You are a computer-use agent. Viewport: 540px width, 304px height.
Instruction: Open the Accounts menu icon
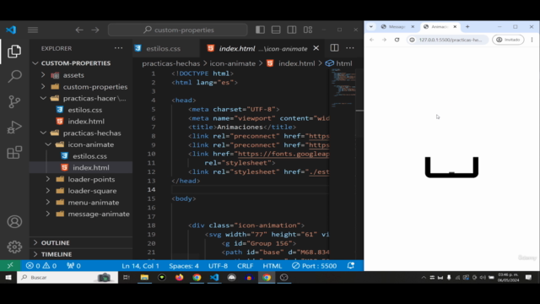[x=14, y=221]
